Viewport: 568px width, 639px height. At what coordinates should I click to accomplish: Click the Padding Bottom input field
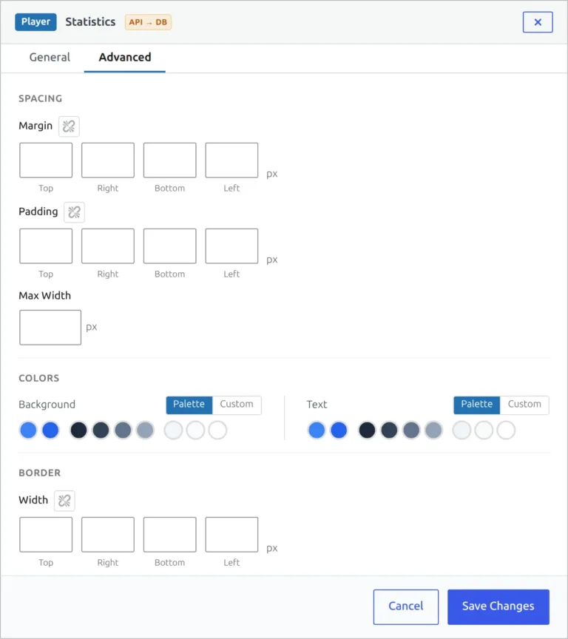pos(170,246)
